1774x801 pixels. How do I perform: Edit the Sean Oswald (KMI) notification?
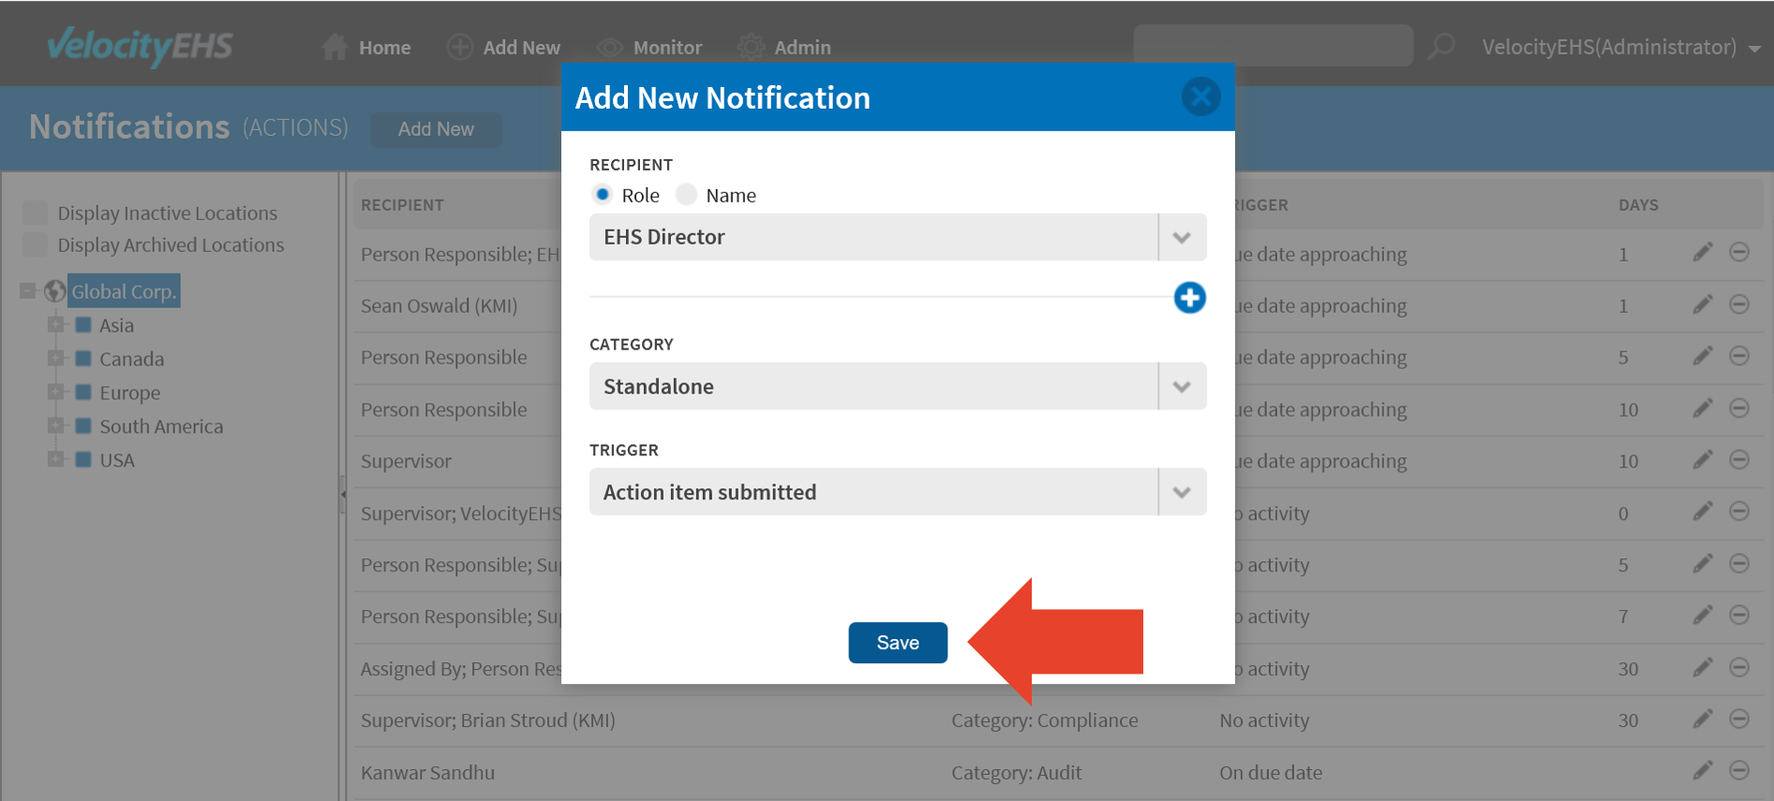pos(1703,304)
